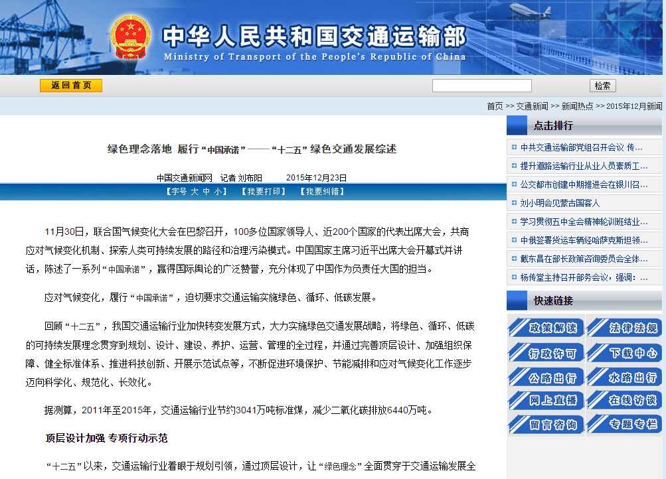Viewport: 666px width, 479px height.
Task: Click paragraph starting 11月30日，联合国气候变化大会
Action: click(248, 250)
